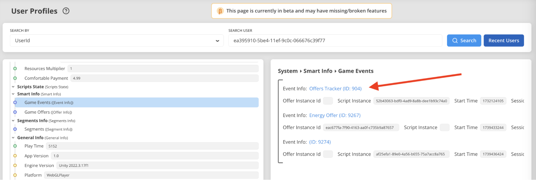The image size is (536, 180).
Task: Click the beta badge icon in banner
Action: [x=220, y=11]
